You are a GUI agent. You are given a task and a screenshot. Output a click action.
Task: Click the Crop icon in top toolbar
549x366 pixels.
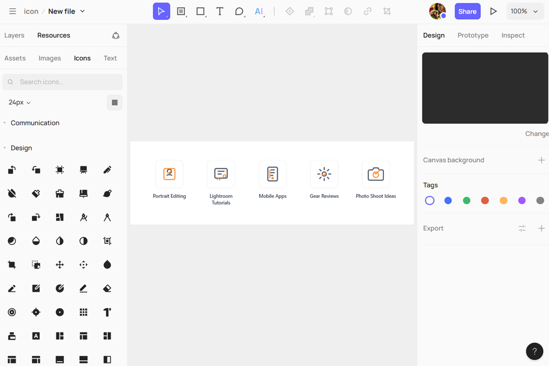click(387, 11)
